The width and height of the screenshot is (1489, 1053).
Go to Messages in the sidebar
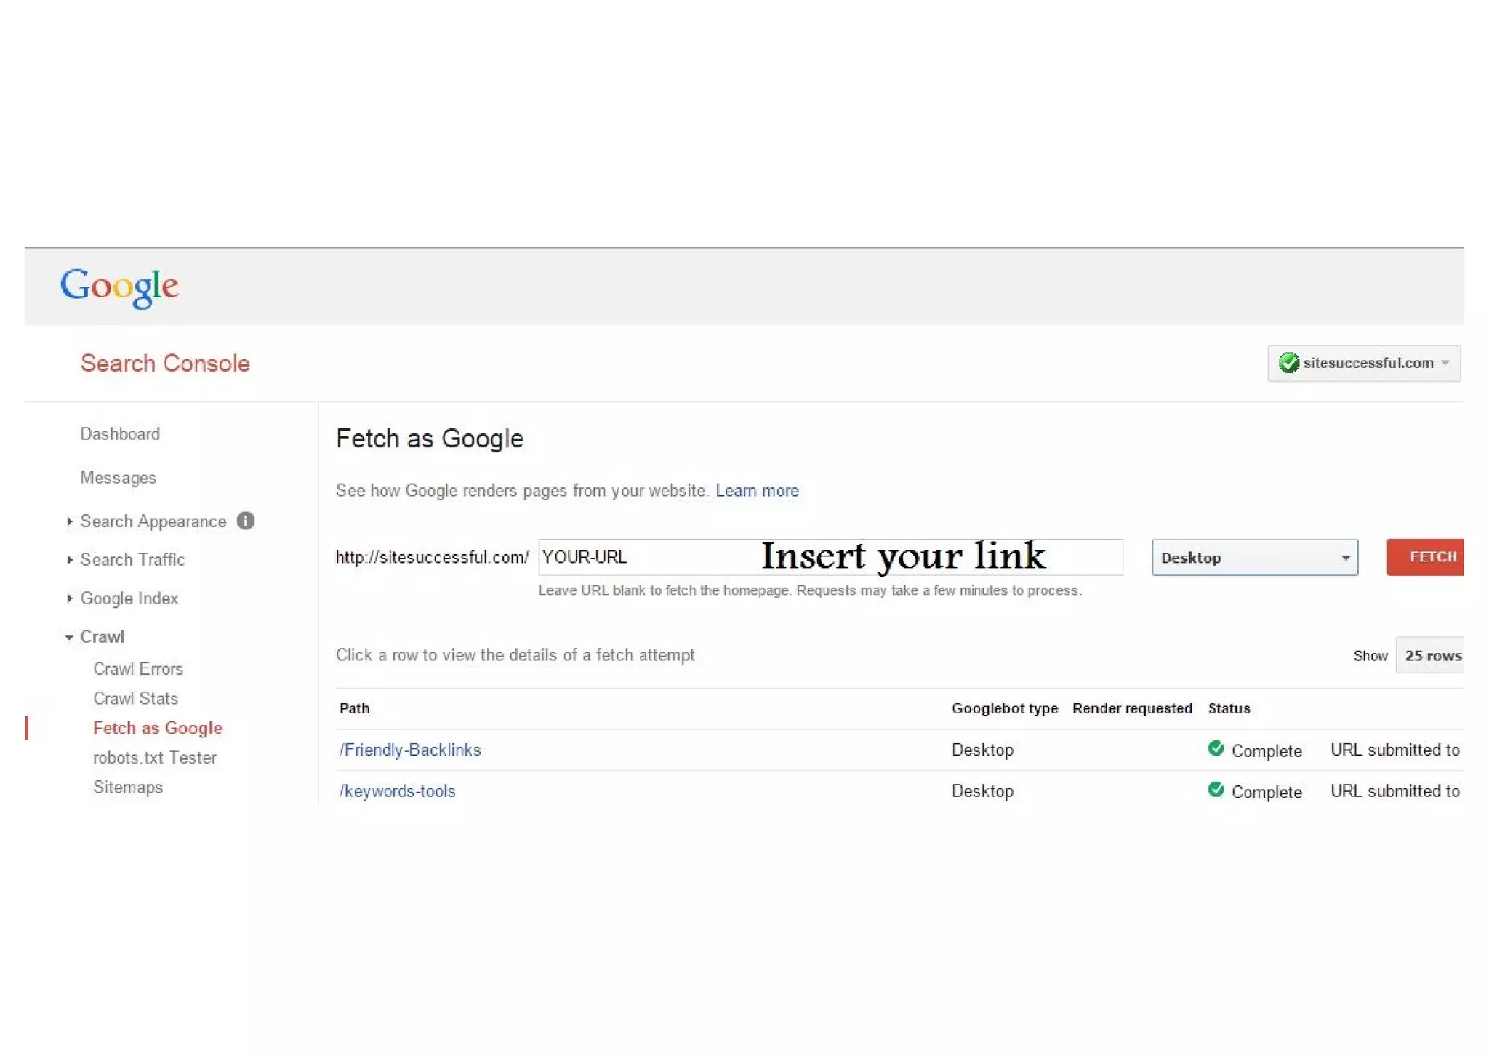point(118,478)
